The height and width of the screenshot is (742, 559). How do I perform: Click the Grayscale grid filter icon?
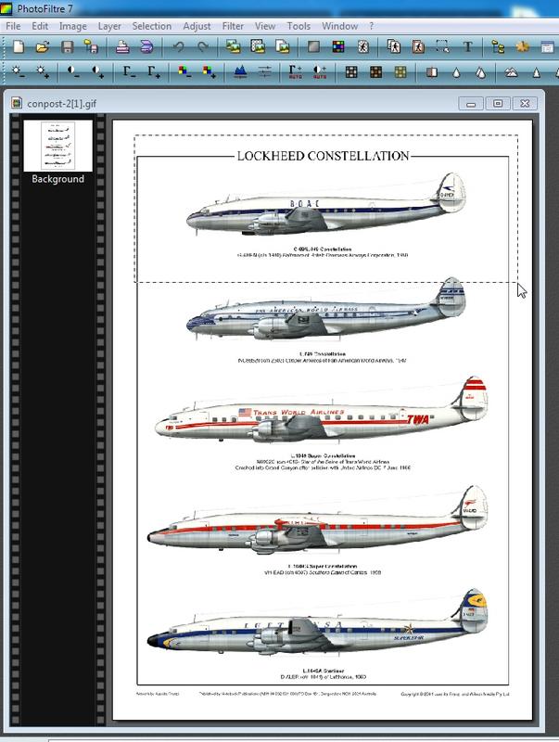tap(351, 71)
